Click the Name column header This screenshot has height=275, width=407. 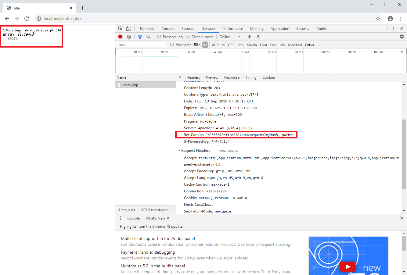pos(146,77)
